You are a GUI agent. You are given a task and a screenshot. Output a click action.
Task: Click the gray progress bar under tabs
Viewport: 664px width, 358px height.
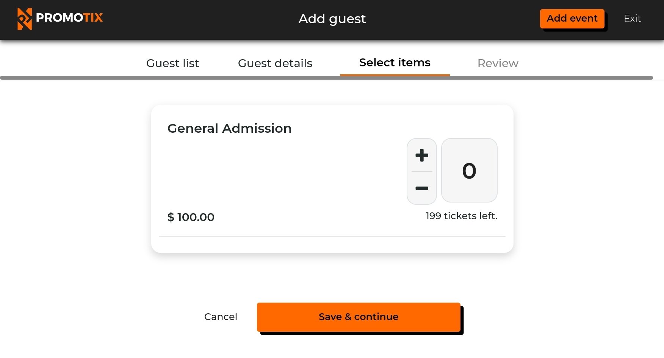point(326,78)
